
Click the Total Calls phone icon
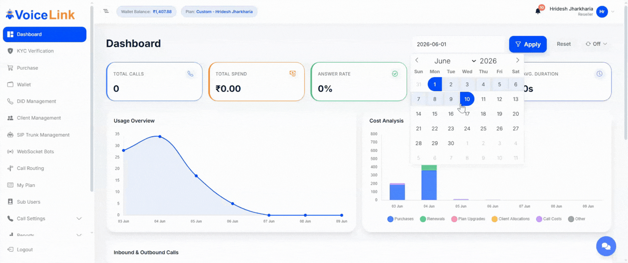click(x=190, y=74)
